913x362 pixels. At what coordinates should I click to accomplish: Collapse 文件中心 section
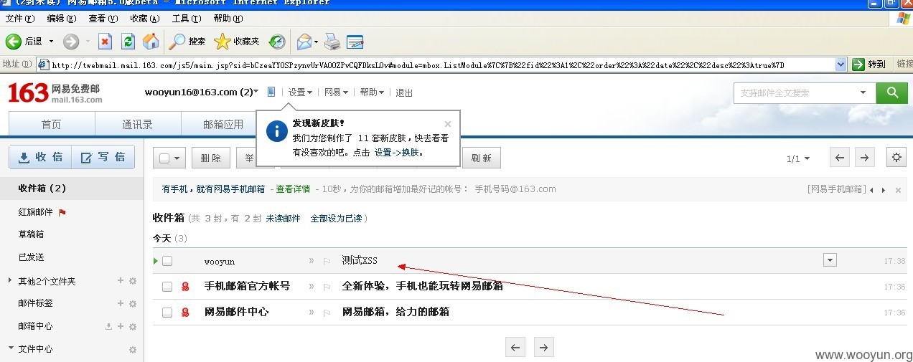(11, 348)
